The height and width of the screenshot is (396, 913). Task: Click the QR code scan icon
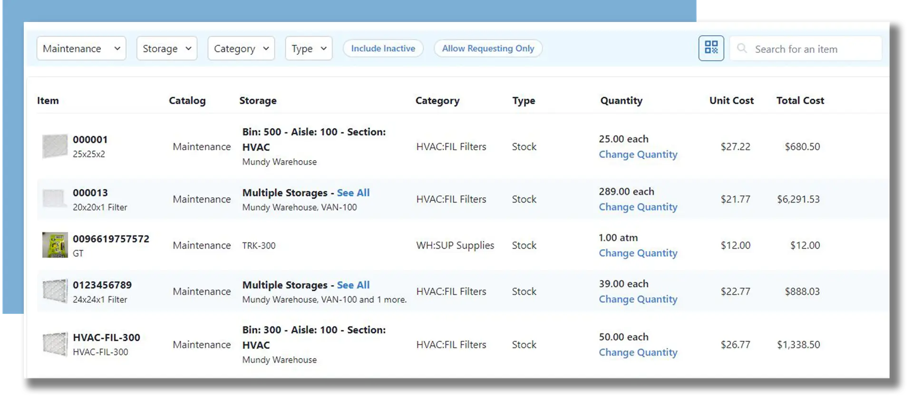click(x=711, y=48)
